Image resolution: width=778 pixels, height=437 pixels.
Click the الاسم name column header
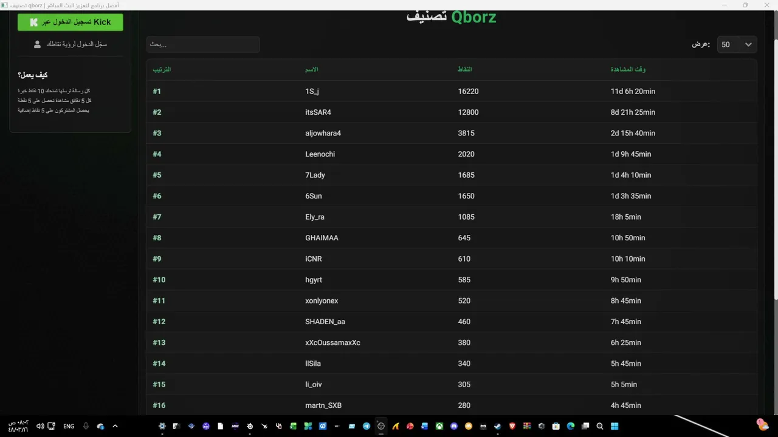[311, 69]
